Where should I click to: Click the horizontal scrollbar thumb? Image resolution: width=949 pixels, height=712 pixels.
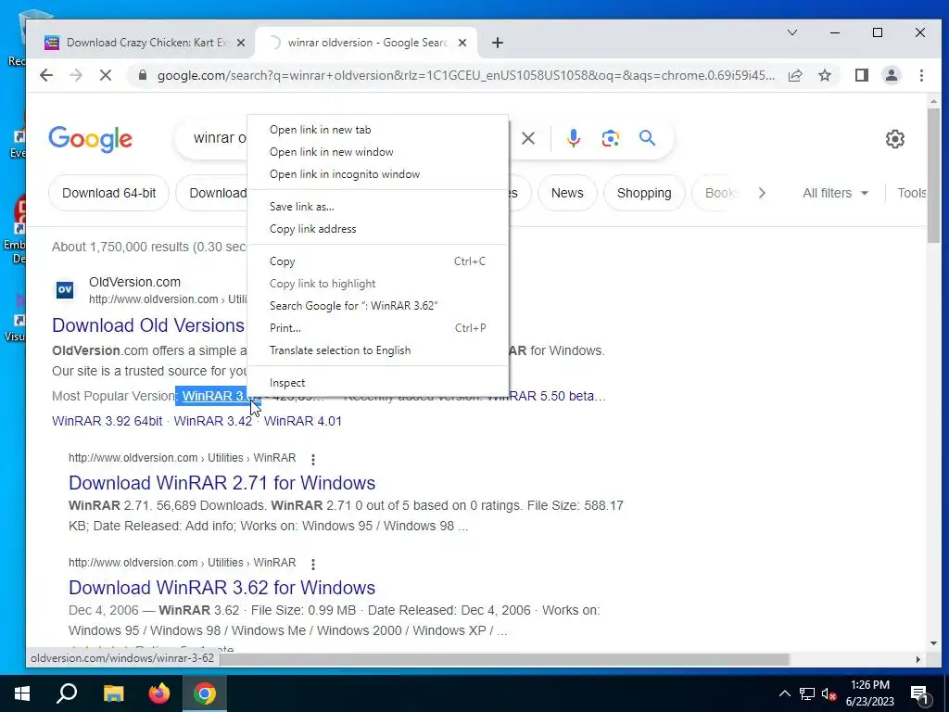(x=505, y=659)
